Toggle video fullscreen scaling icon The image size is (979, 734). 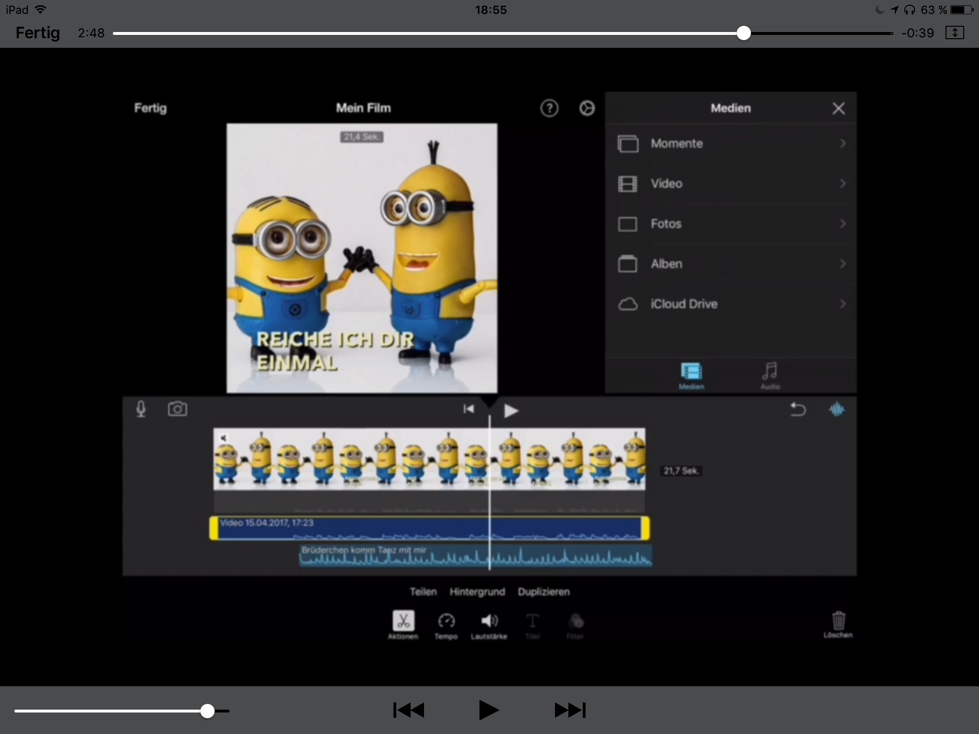click(x=955, y=32)
